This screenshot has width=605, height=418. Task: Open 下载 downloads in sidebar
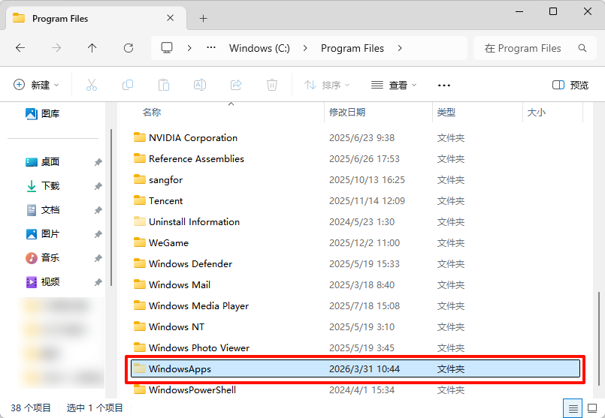(42, 186)
